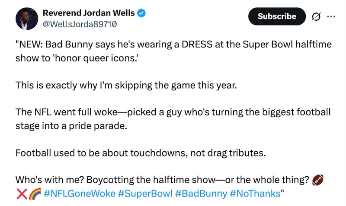Click the blue verified checkmark badge
Screen dimensions: 346x206
coord(141,13)
